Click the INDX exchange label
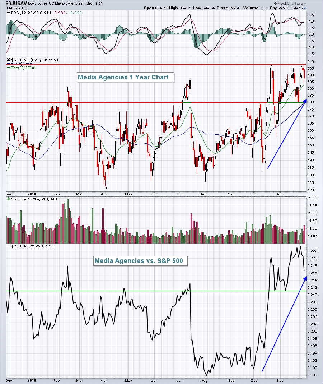Image resolution: width=323 pixels, height=384 pixels. pos(99,4)
